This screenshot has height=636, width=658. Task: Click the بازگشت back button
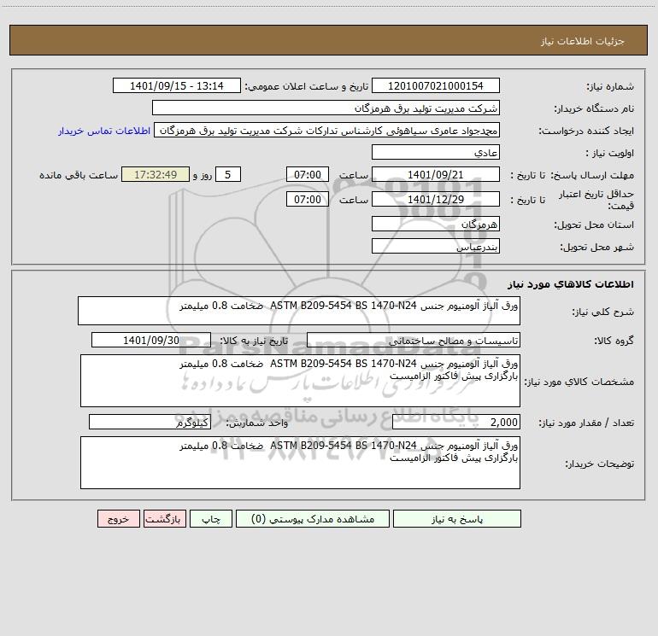164,518
